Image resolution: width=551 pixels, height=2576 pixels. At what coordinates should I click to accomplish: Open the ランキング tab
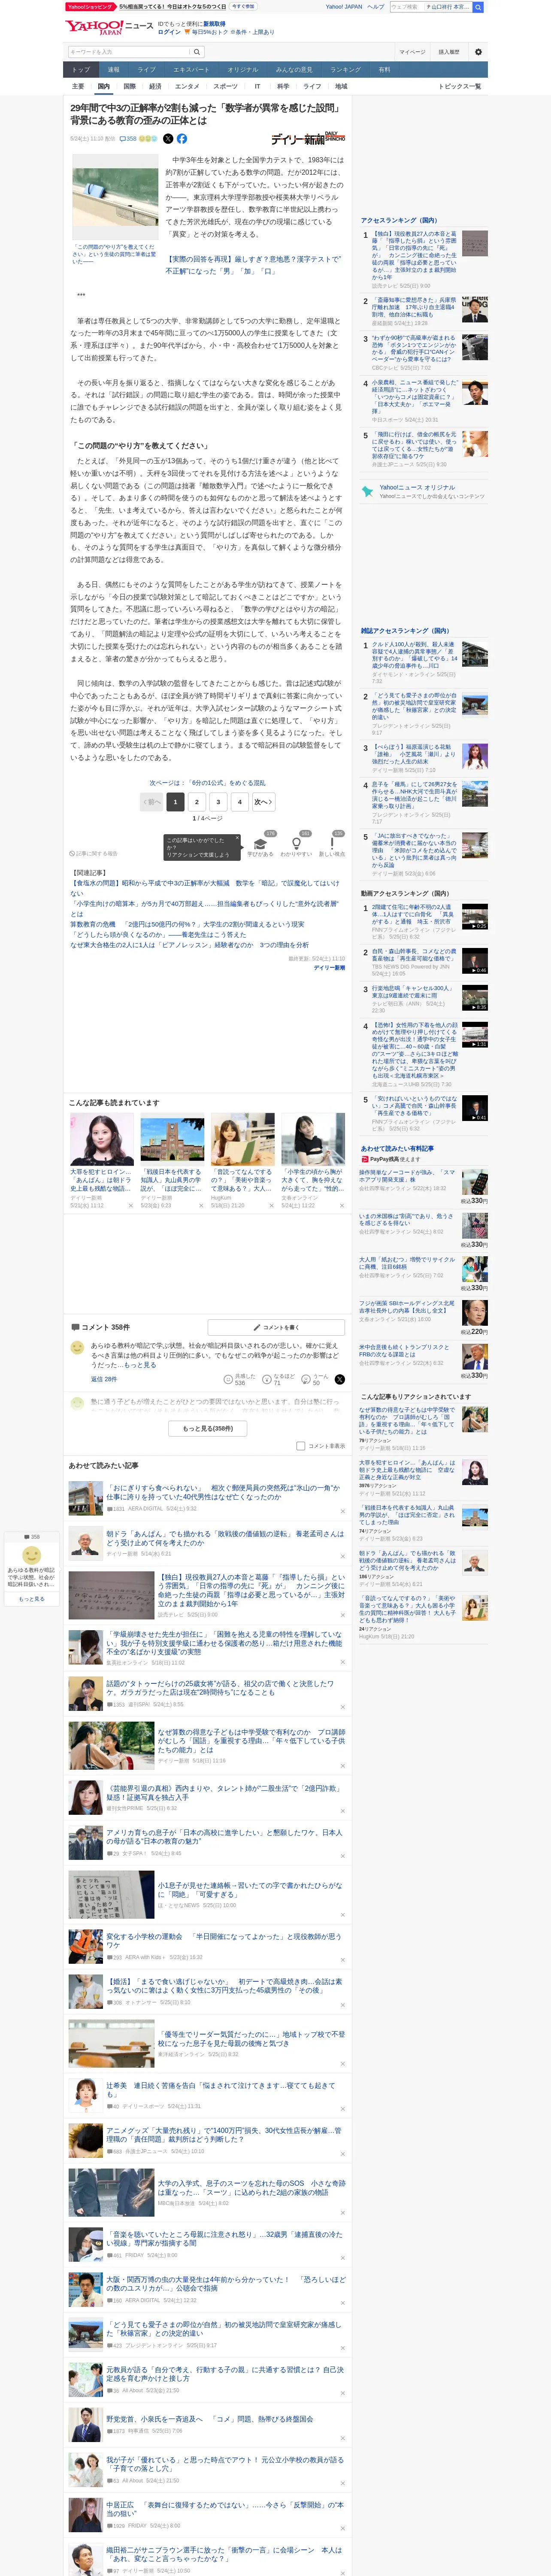point(345,70)
